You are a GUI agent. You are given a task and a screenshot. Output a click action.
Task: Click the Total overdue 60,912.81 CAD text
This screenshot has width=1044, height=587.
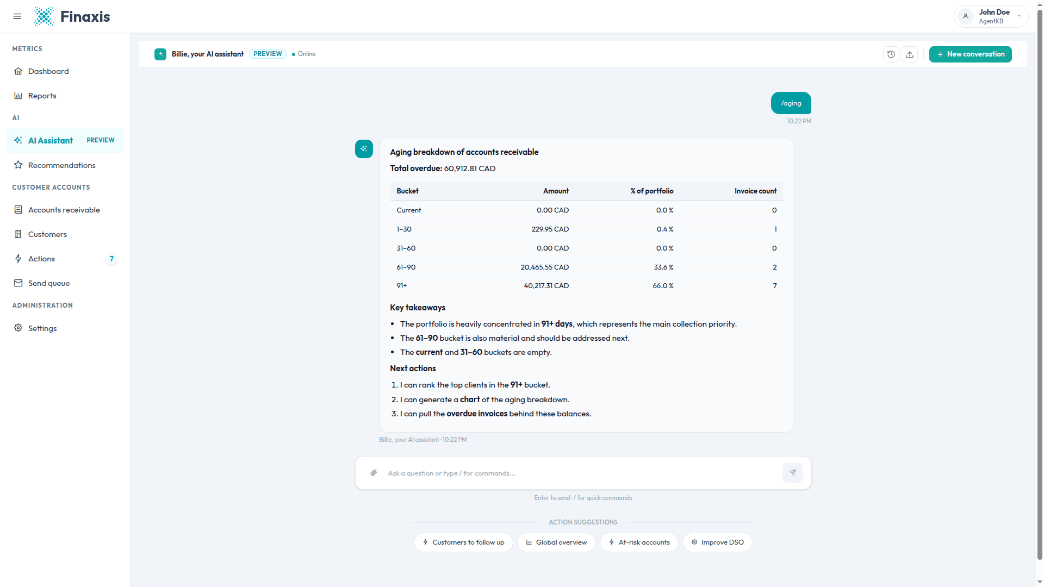(443, 168)
